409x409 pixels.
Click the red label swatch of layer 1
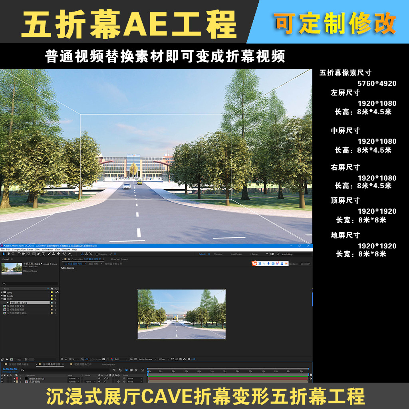click(17, 379)
